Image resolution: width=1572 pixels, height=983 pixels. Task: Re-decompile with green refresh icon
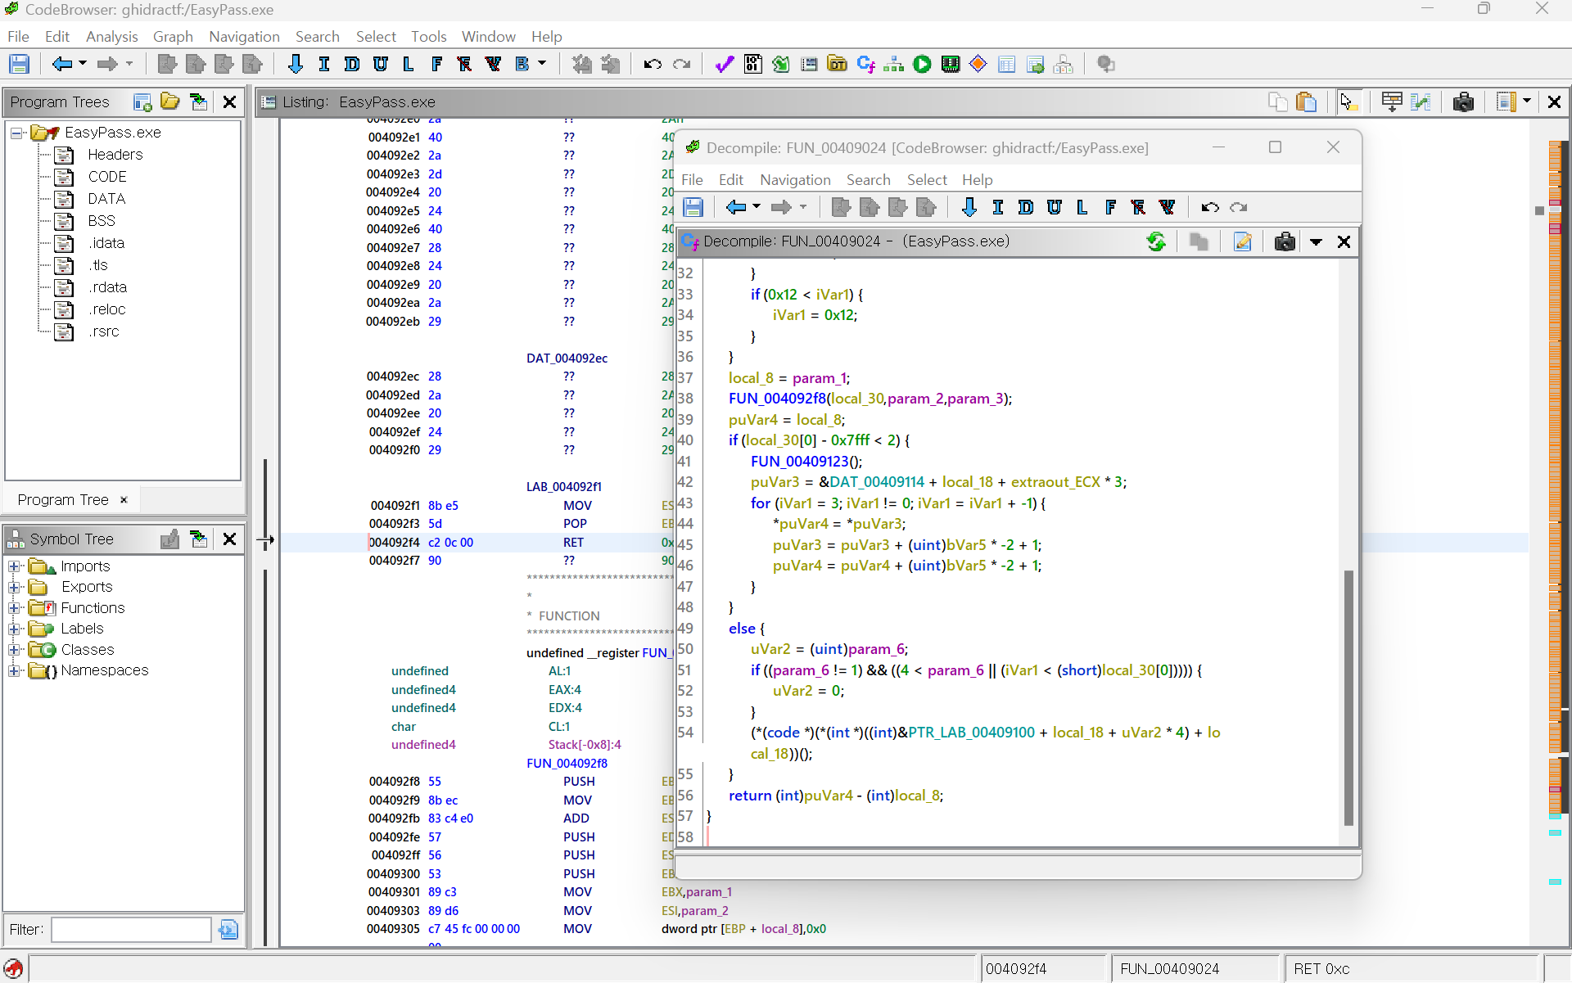[1156, 242]
